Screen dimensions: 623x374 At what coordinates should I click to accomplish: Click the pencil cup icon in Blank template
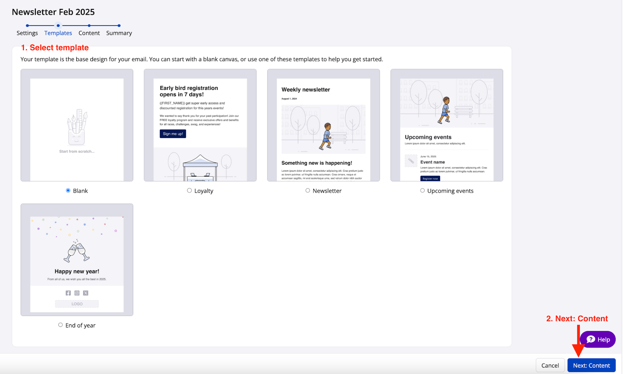click(x=77, y=127)
